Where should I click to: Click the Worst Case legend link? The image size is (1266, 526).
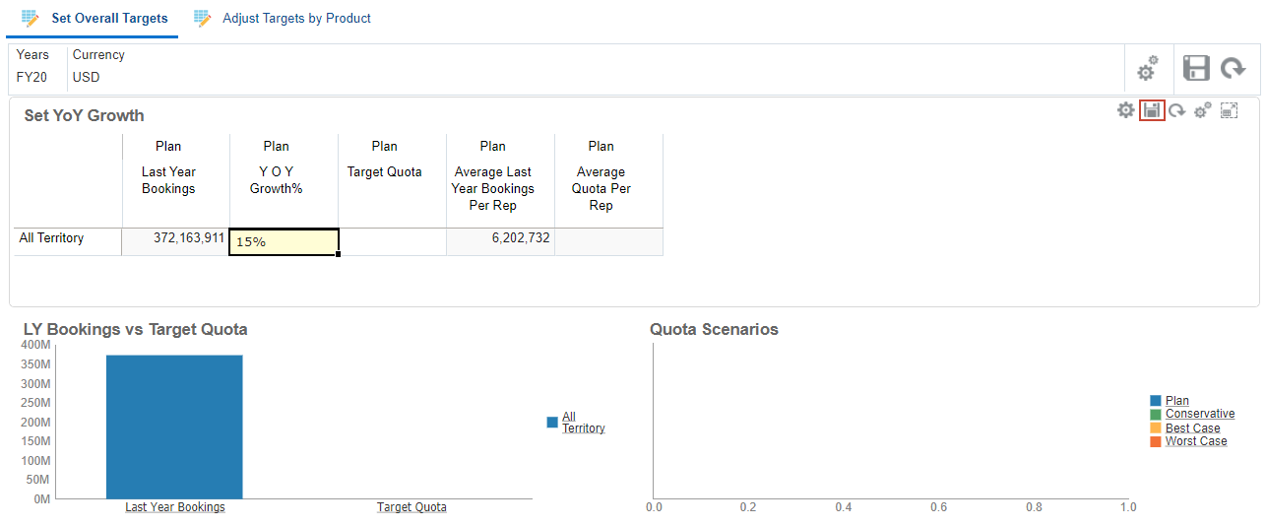click(x=1195, y=442)
